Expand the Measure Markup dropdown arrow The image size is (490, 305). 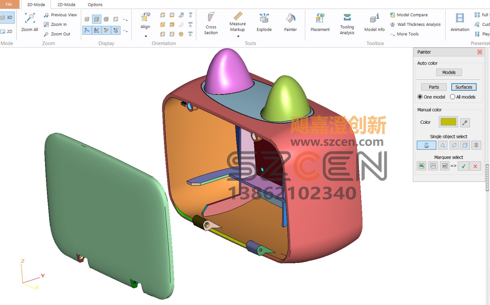click(238, 36)
